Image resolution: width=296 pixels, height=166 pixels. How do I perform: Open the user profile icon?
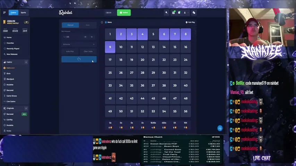pos(185,12)
